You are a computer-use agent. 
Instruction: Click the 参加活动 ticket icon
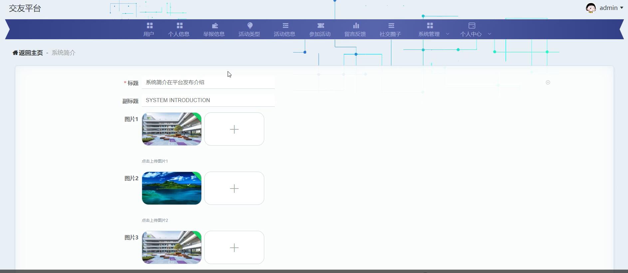pos(320,26)
